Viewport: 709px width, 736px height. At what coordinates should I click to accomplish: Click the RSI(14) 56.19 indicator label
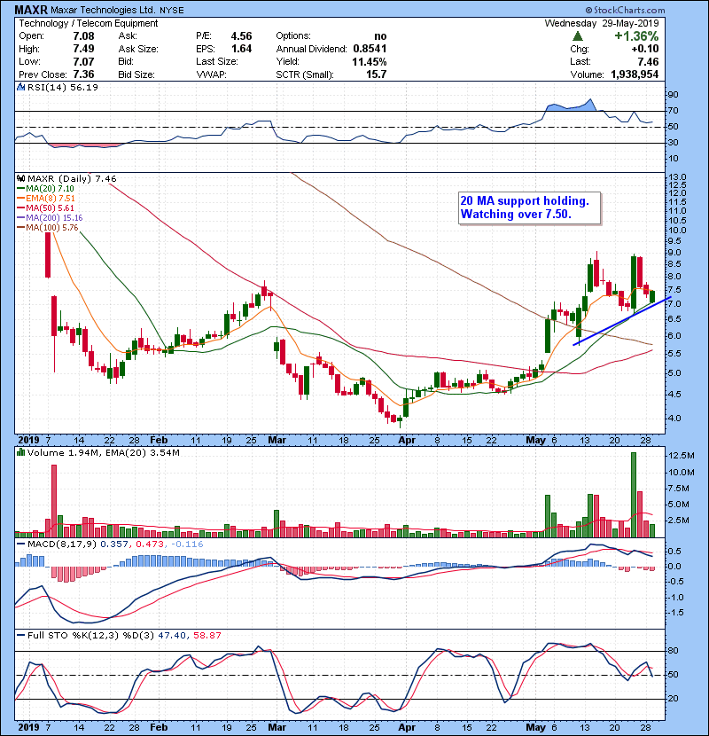coord(62,87)
